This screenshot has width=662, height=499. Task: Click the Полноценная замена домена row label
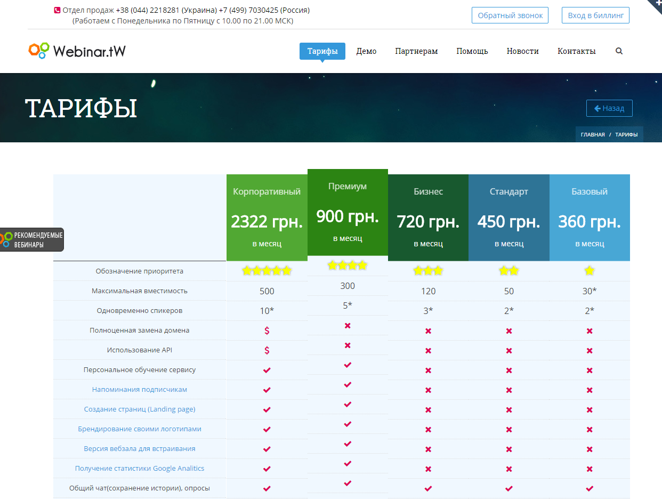(140, 330)
